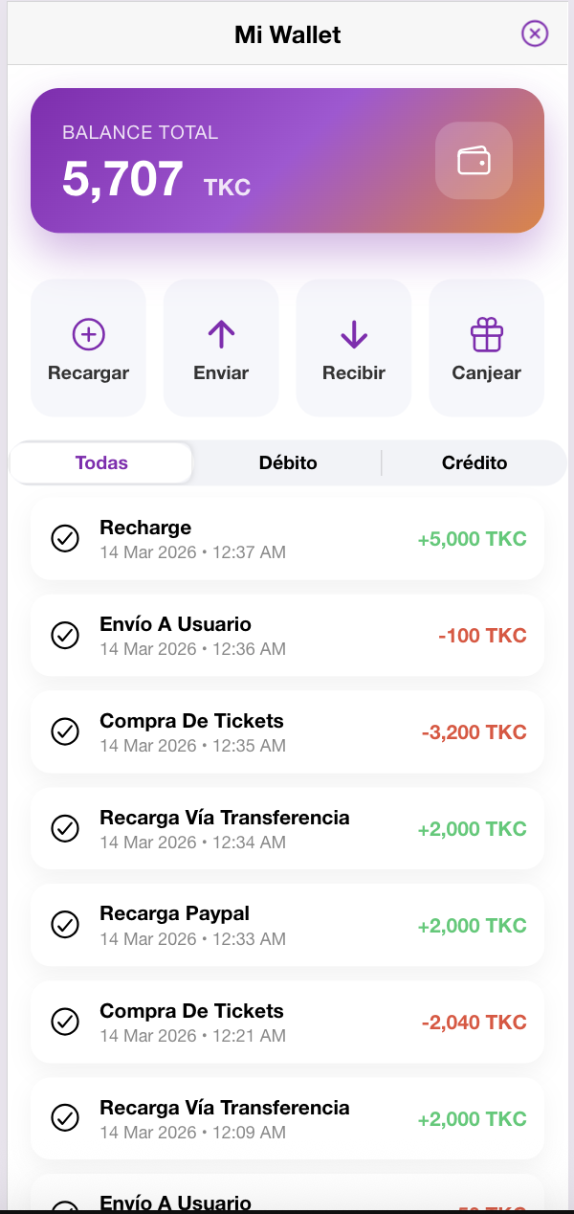Screen dimensions: 574x1214
Task: Click checkmark icon beside Recarga Paypal
Action: 65,925
